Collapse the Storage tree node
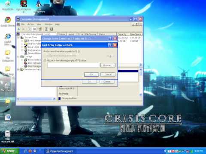The image size is (206, 154). [18, 56]
